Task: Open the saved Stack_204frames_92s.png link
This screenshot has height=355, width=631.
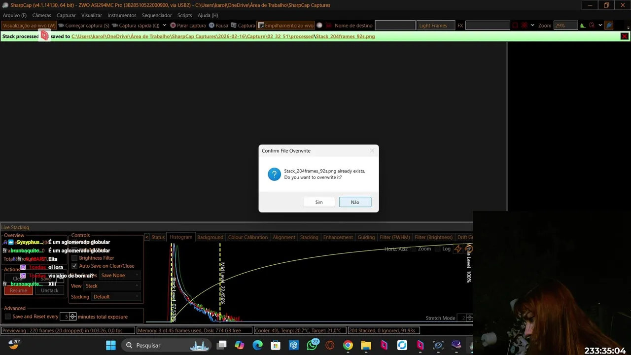Action: (345, 36)
